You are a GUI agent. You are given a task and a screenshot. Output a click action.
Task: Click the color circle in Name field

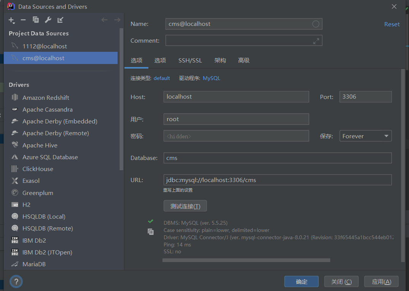tap(316, 24)
